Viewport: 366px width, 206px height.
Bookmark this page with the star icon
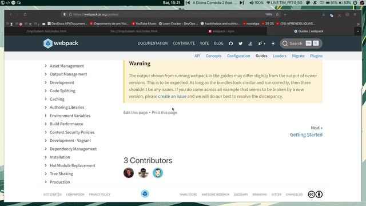(277, 14)
